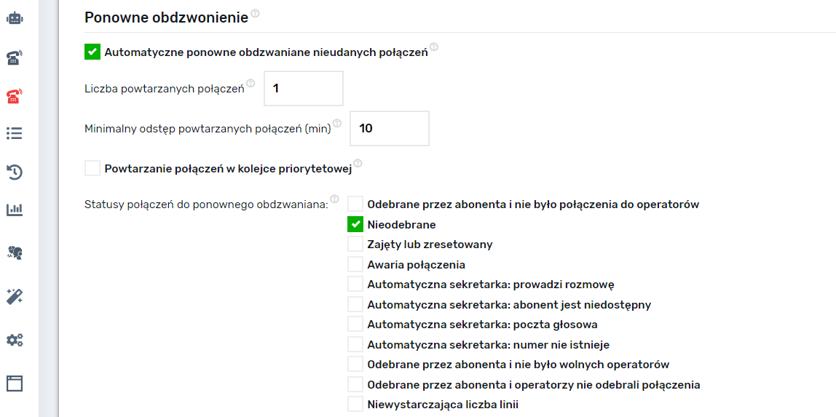Click the magic wand sidebar icon
Image resolution: width=836 pixels, height=417 pixels.
tap(15, 296)
